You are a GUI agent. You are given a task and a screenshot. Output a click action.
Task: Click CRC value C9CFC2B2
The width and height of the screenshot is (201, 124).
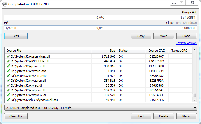(157, 61)
